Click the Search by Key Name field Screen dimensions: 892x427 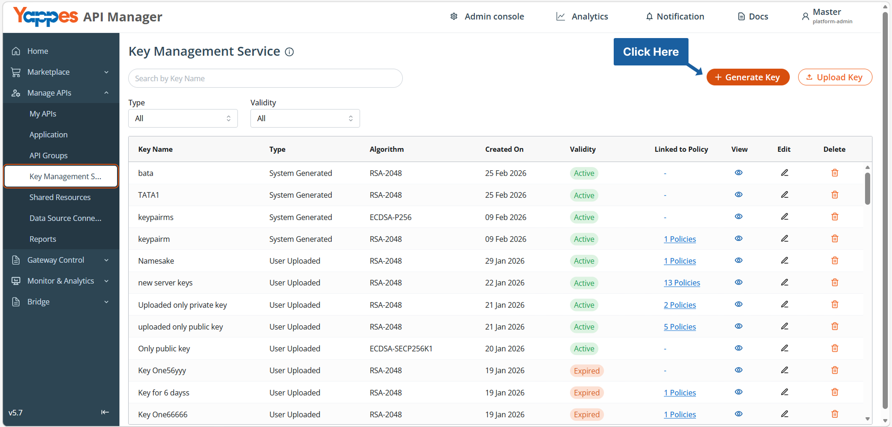265,78
